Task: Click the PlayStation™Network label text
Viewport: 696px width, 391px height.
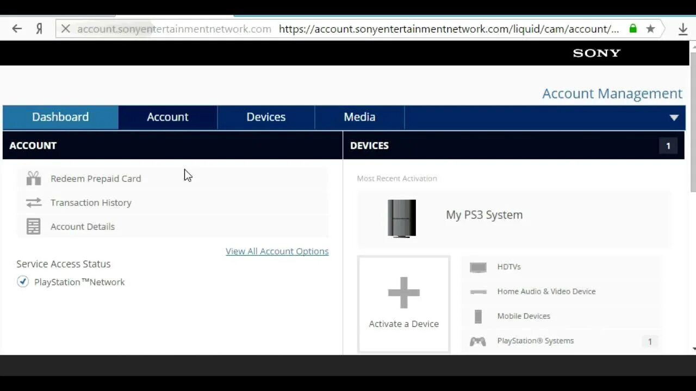Action: point(79,282)
